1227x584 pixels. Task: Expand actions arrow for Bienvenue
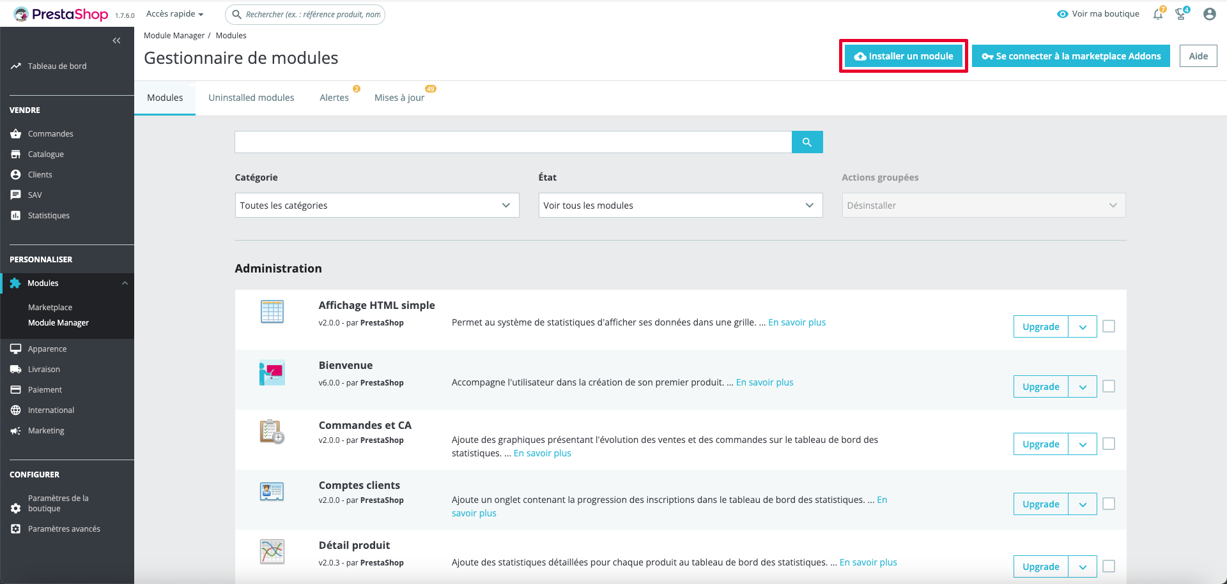1083,387
